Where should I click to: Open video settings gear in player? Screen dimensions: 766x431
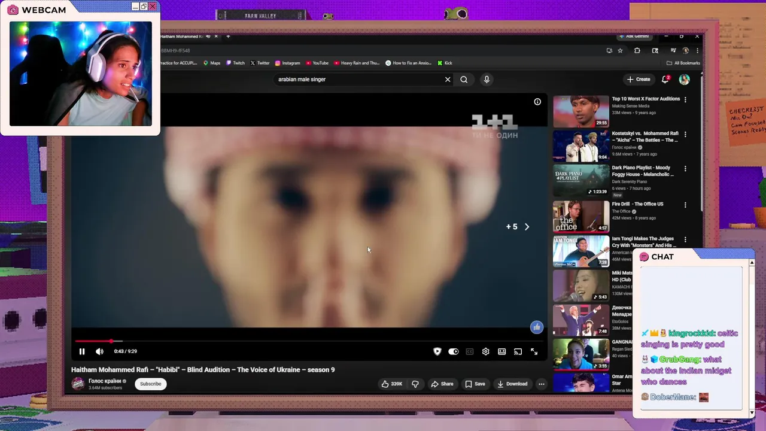click(x=486, y=351)
